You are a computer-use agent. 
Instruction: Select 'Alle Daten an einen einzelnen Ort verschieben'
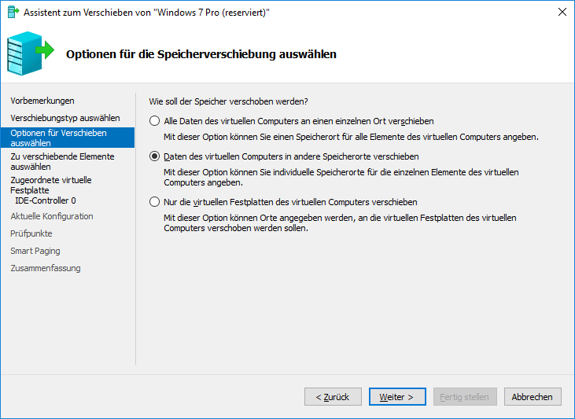pos(154,121)
